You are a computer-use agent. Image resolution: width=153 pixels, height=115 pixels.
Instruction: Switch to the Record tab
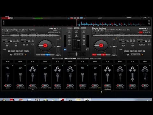(96, 58)
